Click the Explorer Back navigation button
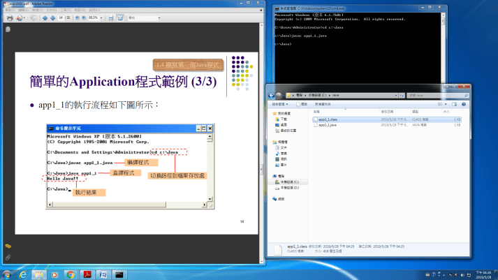The height and width of the screenshot is (280, 498). pyautogui.click(x=272, y=94)
